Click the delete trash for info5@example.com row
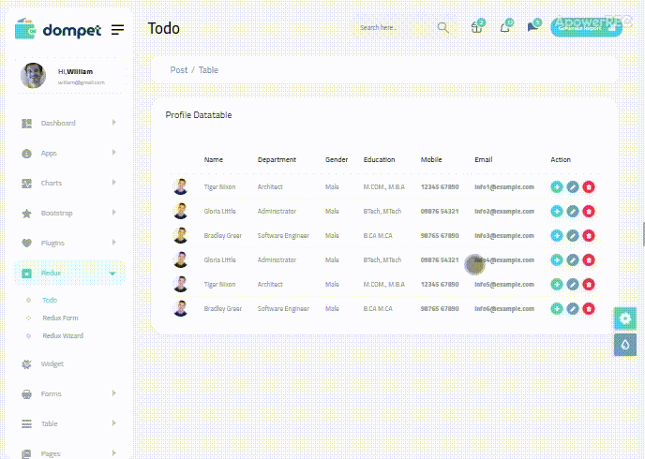Viewport: 645px width, 459px height. coord(589,285)
